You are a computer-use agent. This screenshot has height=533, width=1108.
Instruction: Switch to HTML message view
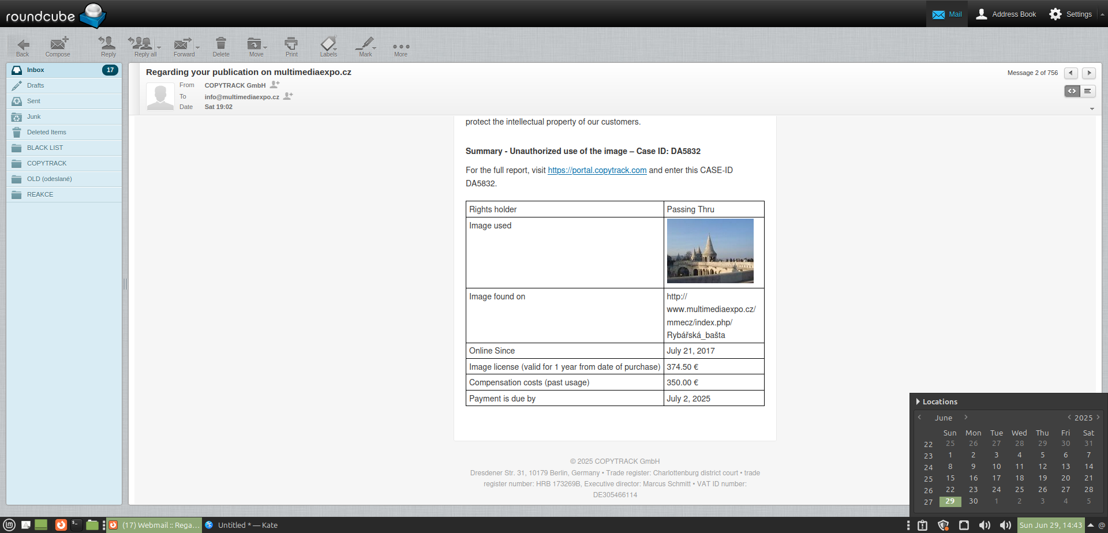1072,91
